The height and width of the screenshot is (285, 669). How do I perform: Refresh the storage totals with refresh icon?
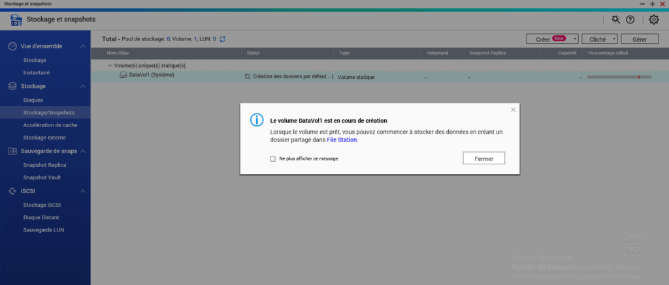[223, 39]
